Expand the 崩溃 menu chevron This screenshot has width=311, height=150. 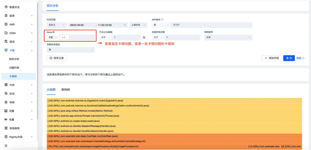[32, 16]
